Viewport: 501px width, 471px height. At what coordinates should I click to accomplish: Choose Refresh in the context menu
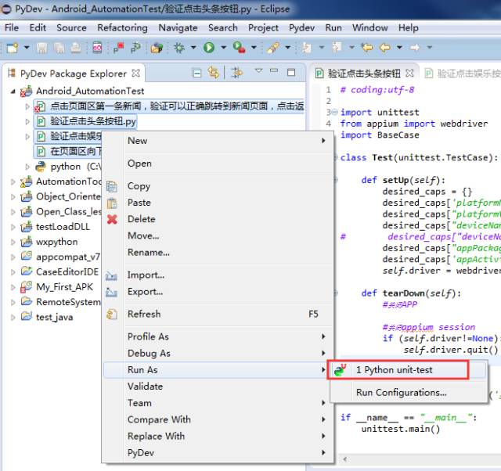(x=218, y=314)
